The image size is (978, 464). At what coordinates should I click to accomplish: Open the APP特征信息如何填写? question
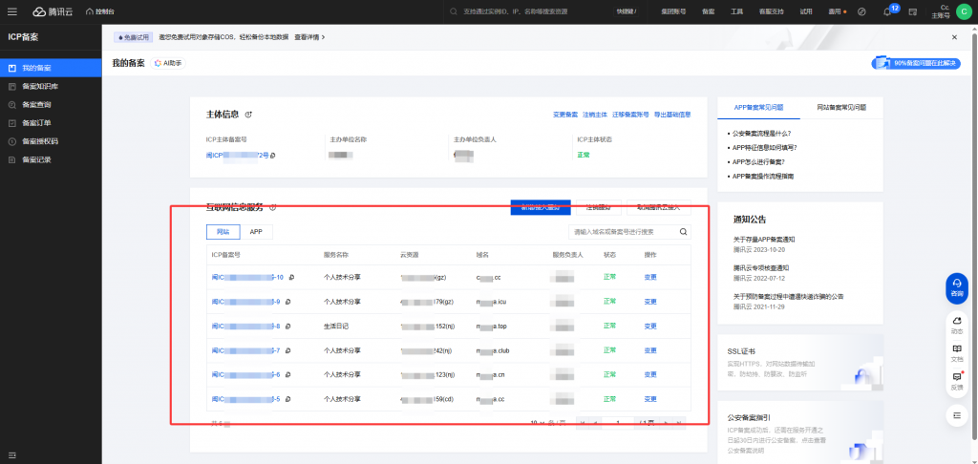(x=765, y=147)
